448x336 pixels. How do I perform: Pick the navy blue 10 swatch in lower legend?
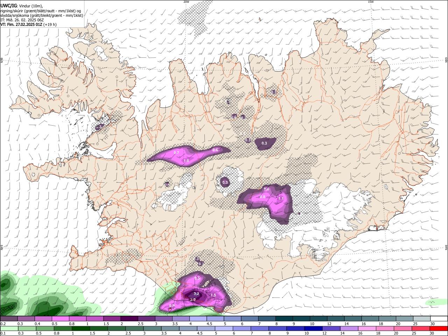pyautogui.click(x=314, y=329)
